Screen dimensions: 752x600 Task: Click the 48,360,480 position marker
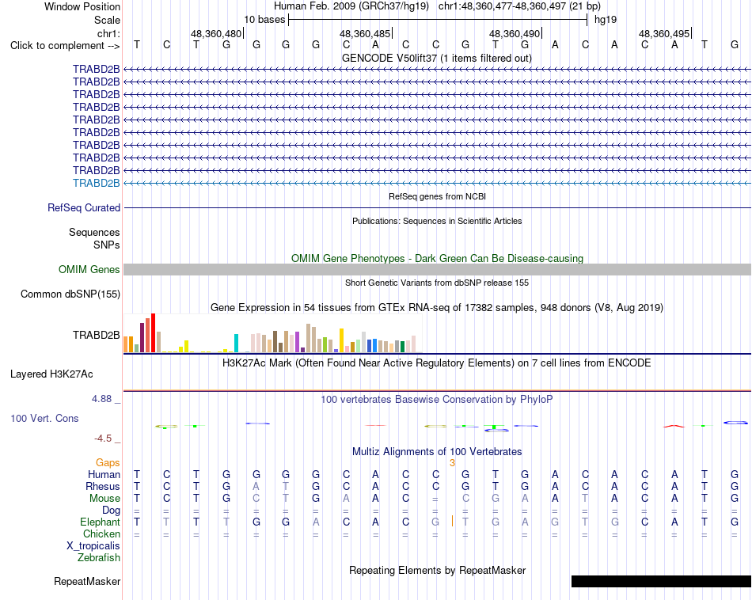click(x=216, y=33)
